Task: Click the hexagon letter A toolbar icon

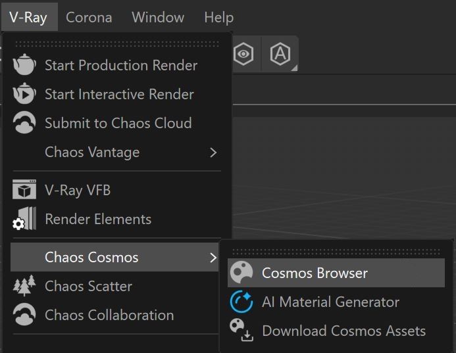Action: click(x=280, y=54)
